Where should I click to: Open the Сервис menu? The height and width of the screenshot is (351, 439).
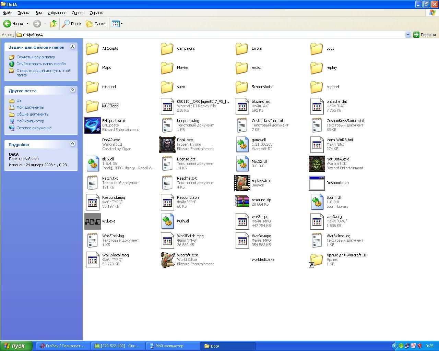pos(78,13)
